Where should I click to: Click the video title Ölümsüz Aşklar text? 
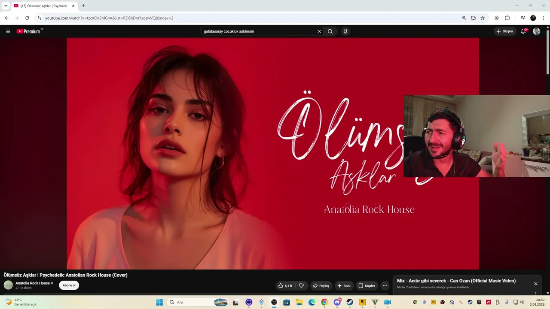(x=65, y=275)
